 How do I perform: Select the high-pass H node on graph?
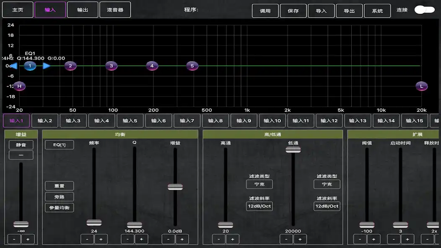click(x=19, y=86)
